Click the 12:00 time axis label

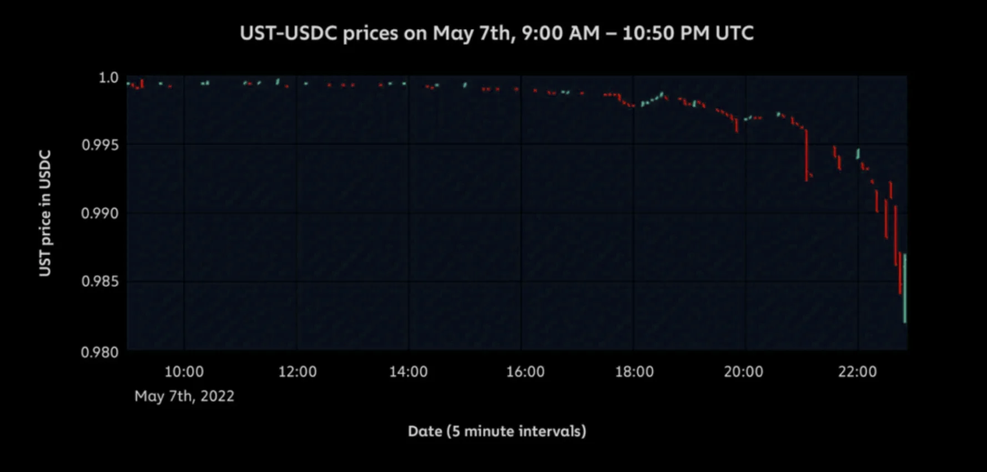[x=298, y=371]
